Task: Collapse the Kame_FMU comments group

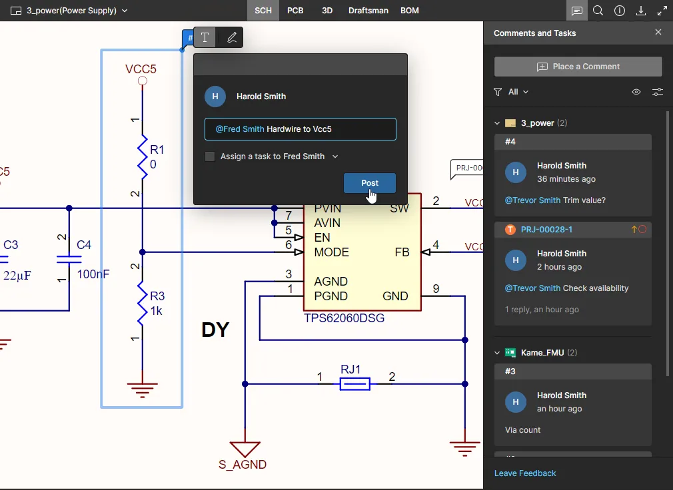Action: (x=497, y=353)
